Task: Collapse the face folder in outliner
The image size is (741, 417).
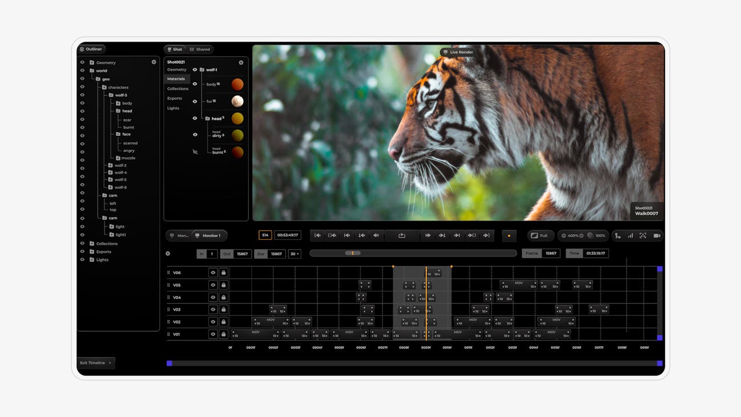Action: (x=118, y=134)
